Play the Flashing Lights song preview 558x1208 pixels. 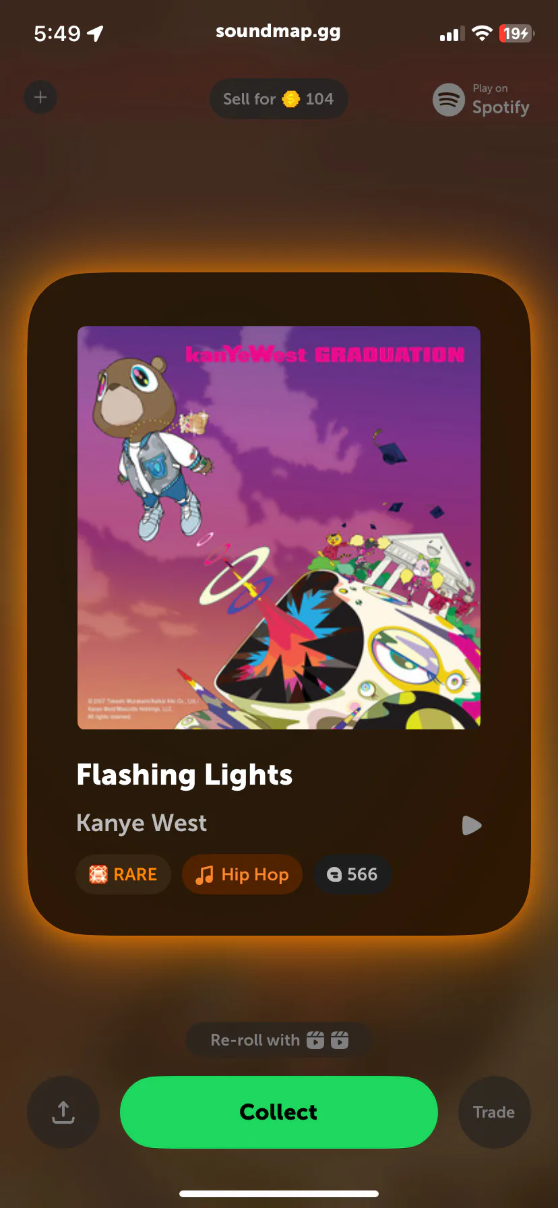click(x=472, y=825)
